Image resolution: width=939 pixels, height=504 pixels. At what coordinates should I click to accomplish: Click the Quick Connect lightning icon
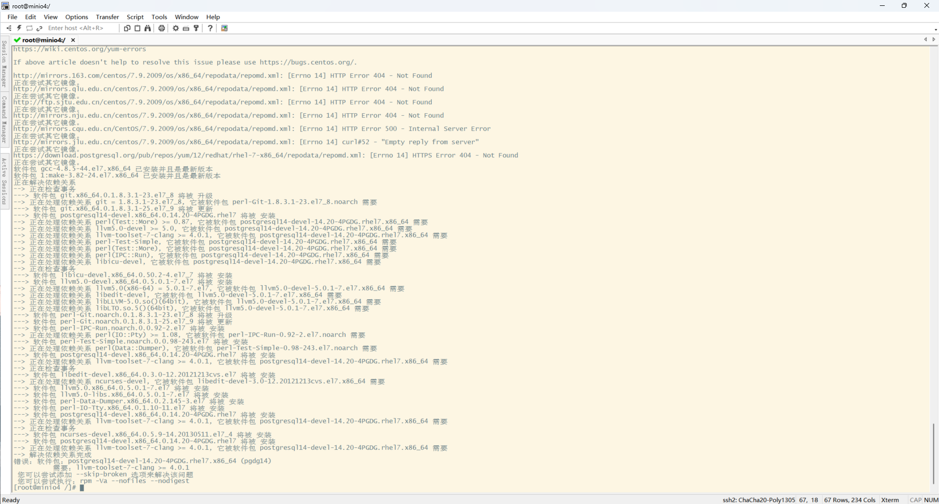pos(19,28)
